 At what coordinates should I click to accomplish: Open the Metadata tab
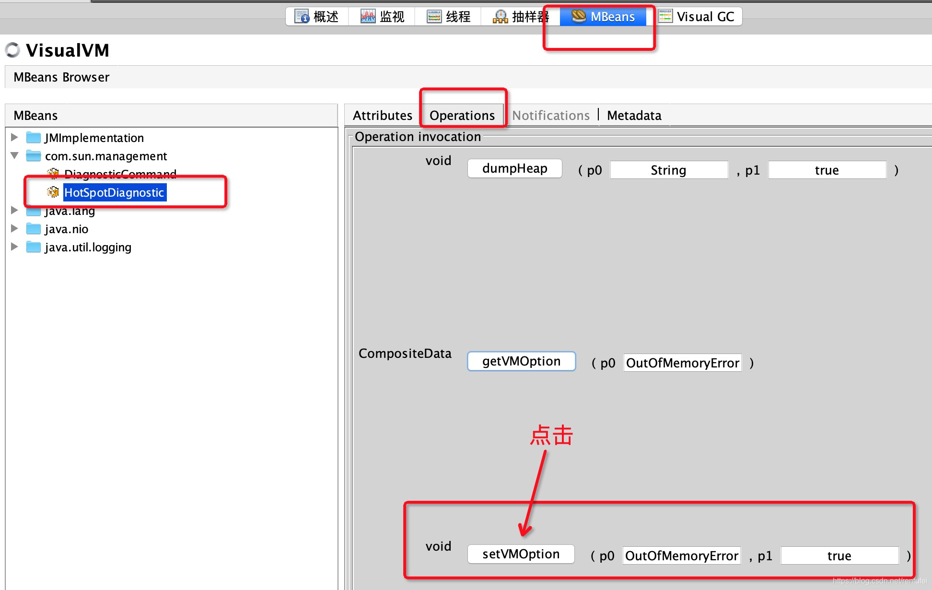pyautogui.click(x=634, y=116)
